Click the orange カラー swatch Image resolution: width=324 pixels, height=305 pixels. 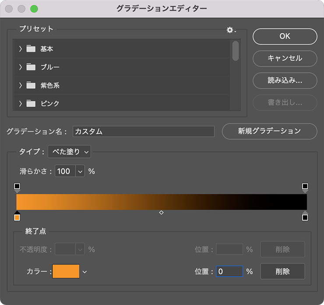click(x=66, y=271)
